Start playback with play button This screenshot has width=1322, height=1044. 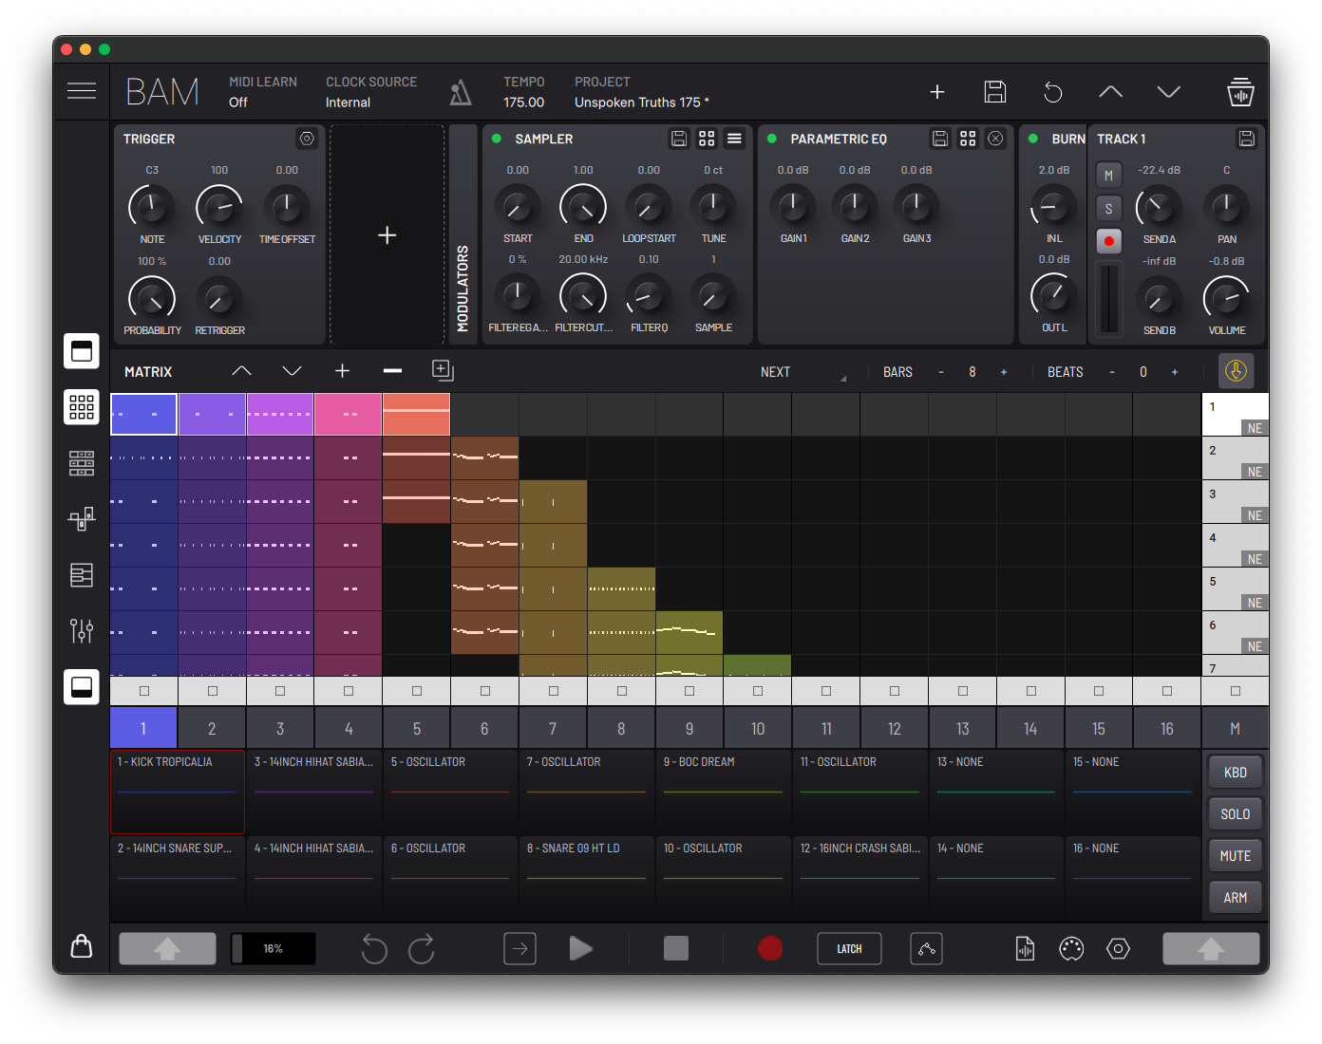[581, 948]
